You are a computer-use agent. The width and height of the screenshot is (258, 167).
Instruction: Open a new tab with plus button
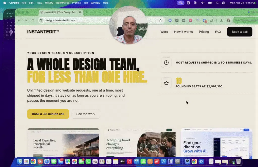pos(87,12)
